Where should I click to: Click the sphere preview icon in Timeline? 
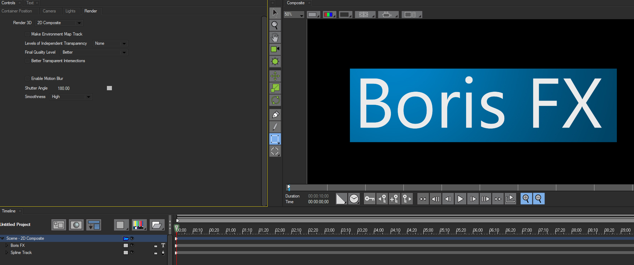click(76, 225)
